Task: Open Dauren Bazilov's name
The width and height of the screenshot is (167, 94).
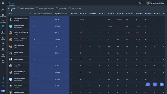Action: (18, 52)
